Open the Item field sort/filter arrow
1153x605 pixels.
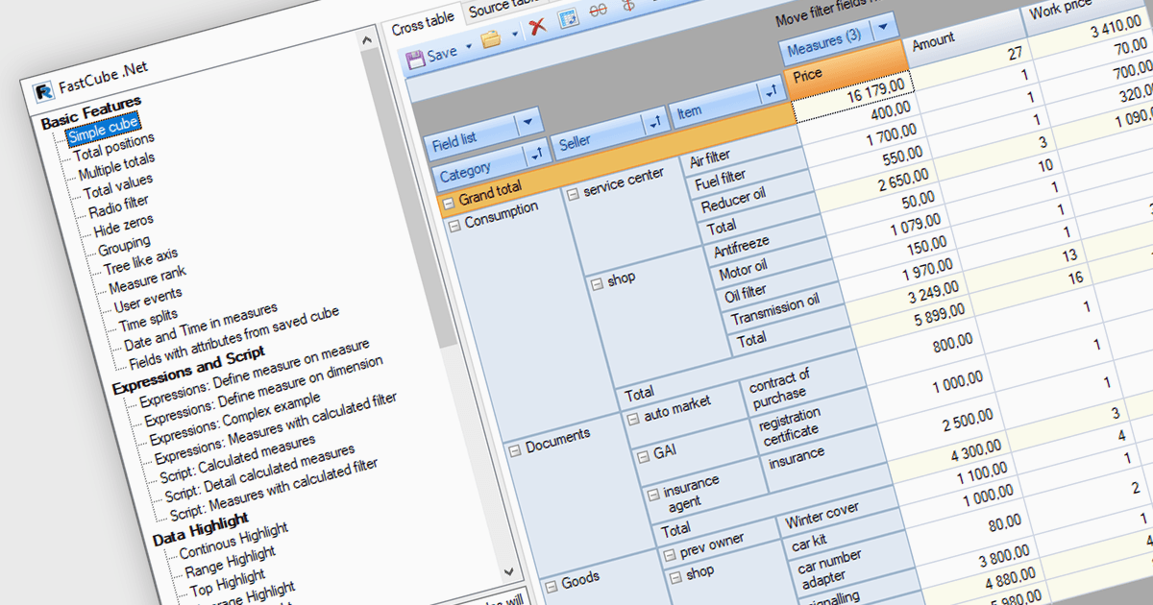[771, 92]
